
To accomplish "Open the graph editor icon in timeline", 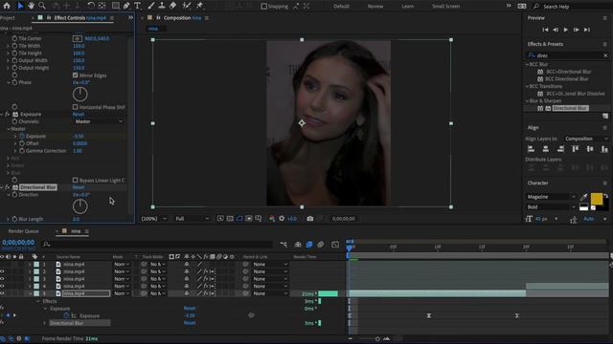I will click(335, 245).
